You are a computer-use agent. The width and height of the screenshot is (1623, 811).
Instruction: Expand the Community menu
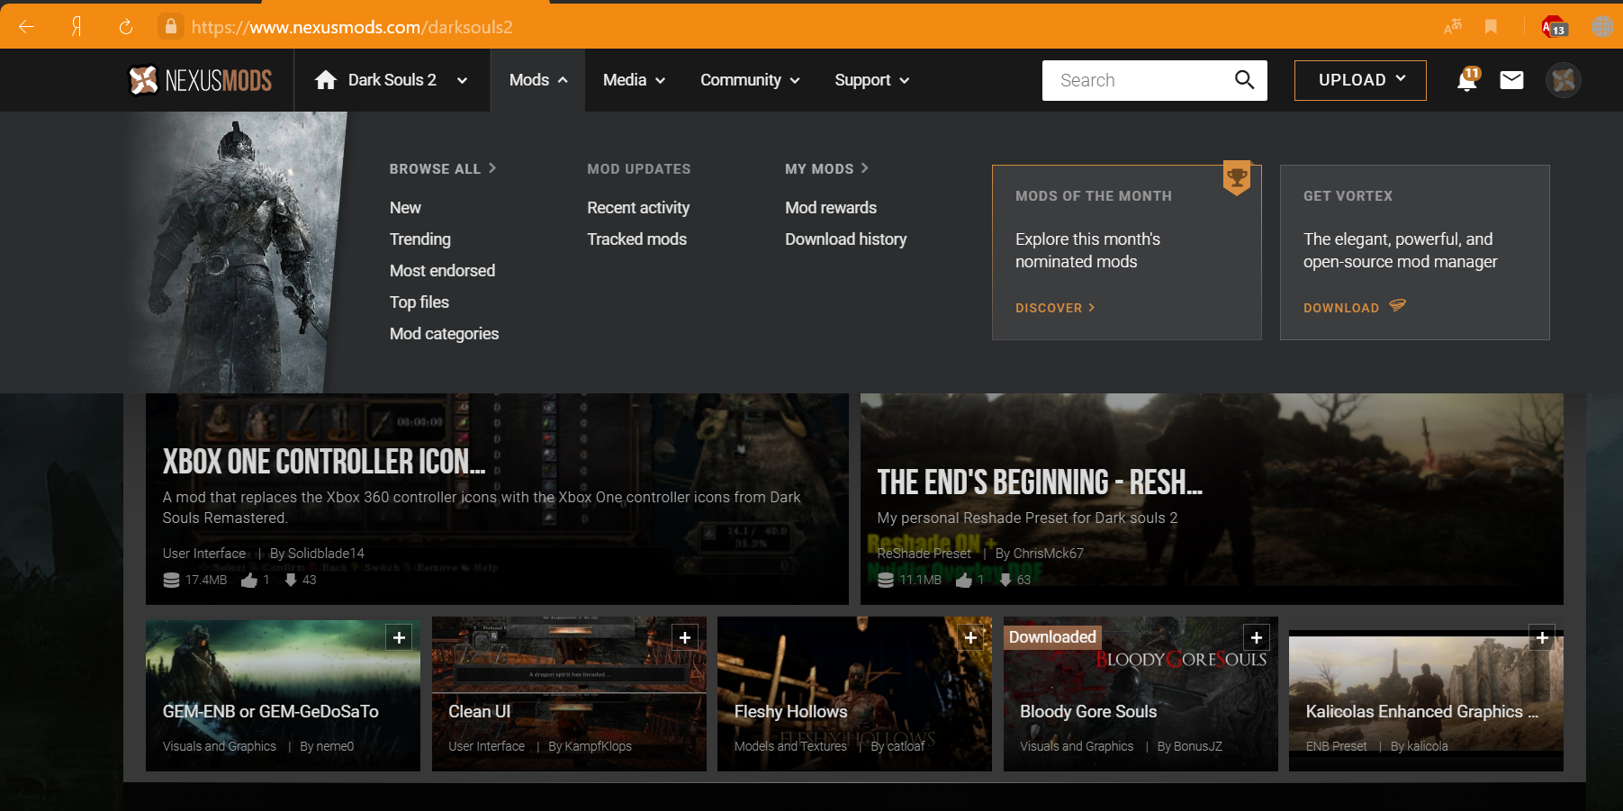click(750, 80)
